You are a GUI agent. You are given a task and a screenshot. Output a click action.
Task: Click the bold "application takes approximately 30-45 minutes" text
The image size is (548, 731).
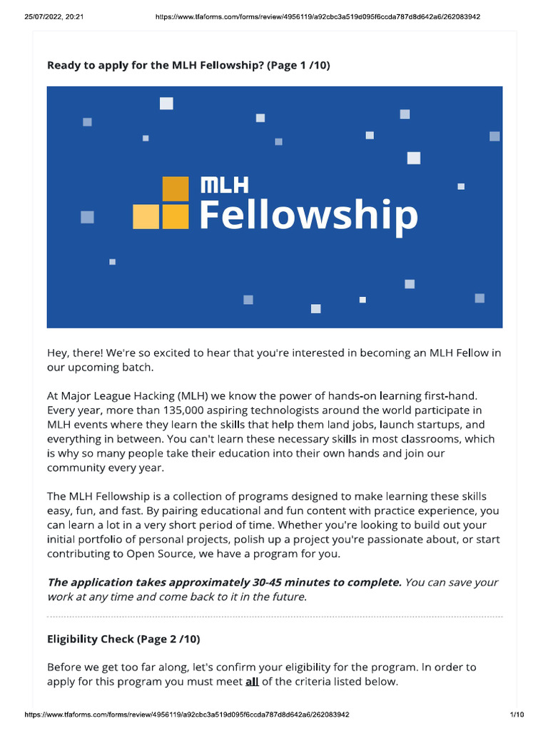point(235,583)
